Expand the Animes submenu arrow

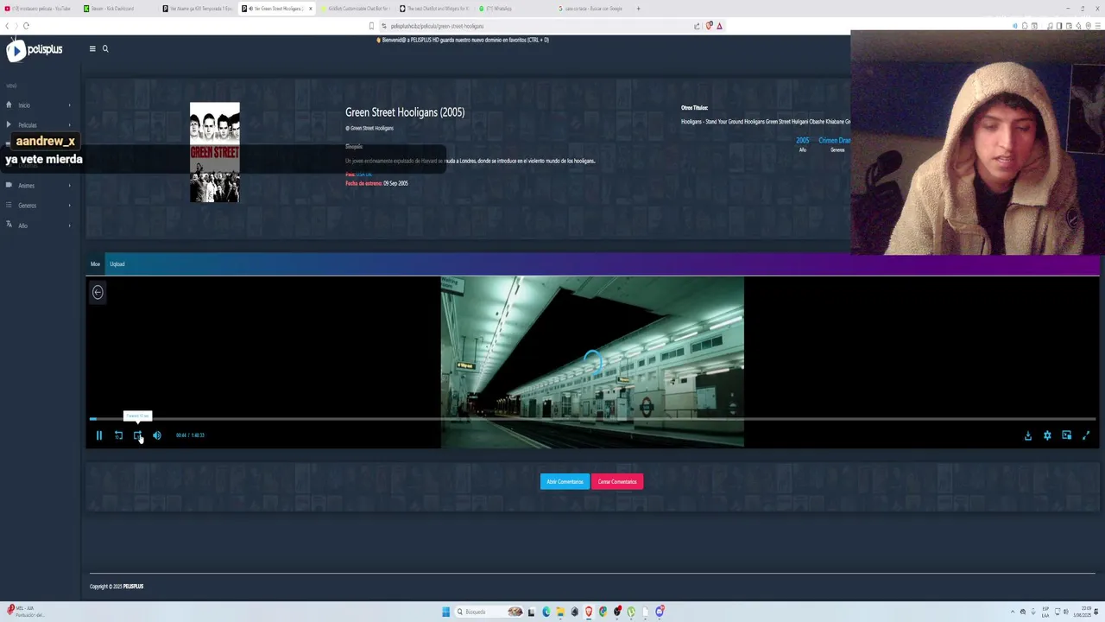69,186
